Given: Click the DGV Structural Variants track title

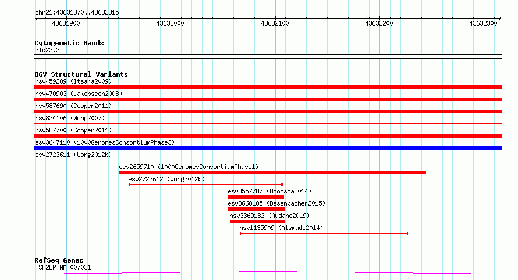Looking at the screenshot, I should 81,74.
